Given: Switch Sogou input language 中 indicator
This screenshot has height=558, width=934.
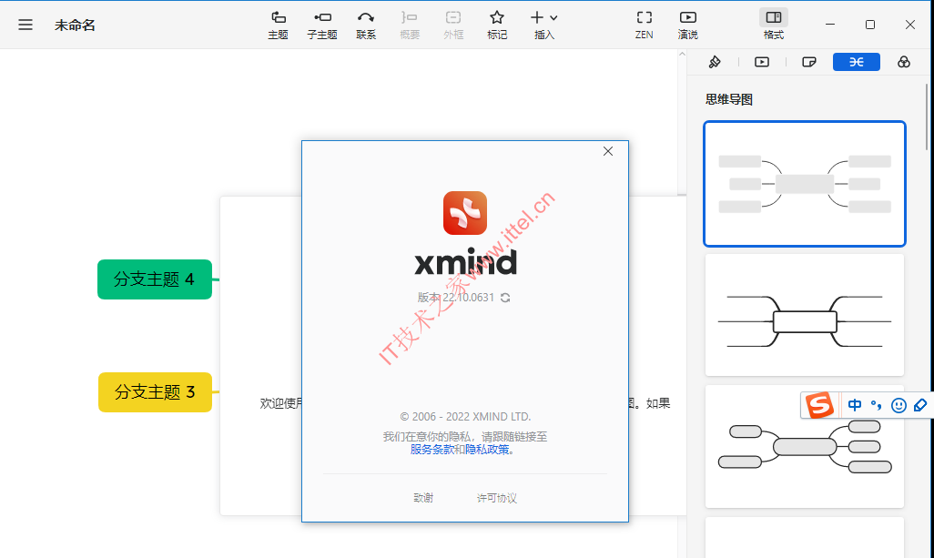Looking at the screenshot, I should 855,406.
